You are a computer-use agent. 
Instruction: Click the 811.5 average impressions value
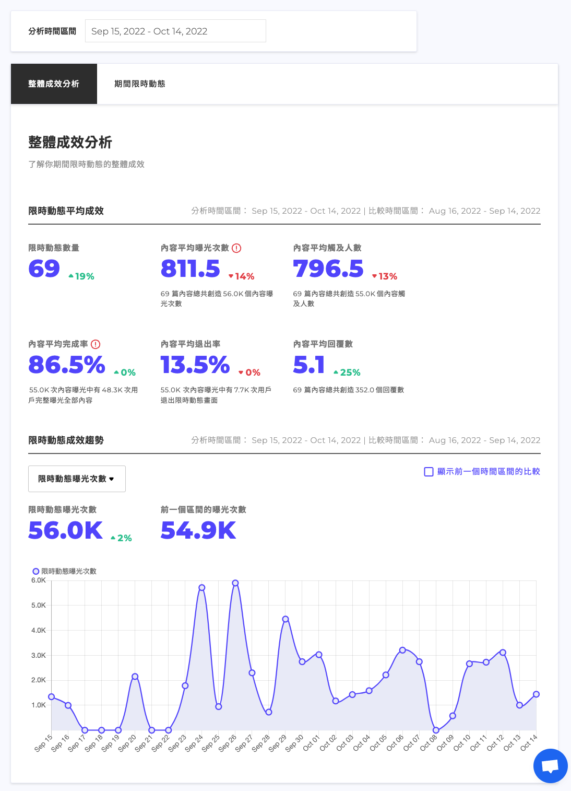coord(191,269)
